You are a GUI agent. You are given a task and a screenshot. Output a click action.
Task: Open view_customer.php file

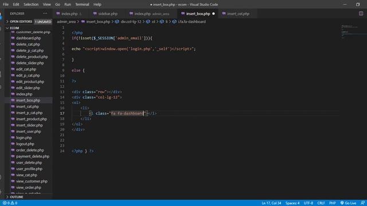[32, 181]
